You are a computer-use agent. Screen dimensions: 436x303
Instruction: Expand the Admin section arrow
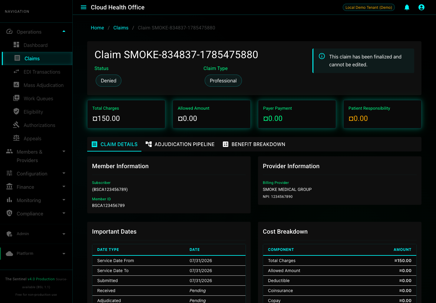coord(64,234)
